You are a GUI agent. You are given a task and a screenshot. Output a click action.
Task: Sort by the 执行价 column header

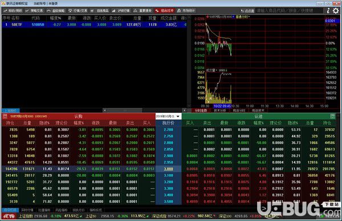click(168, 123)
